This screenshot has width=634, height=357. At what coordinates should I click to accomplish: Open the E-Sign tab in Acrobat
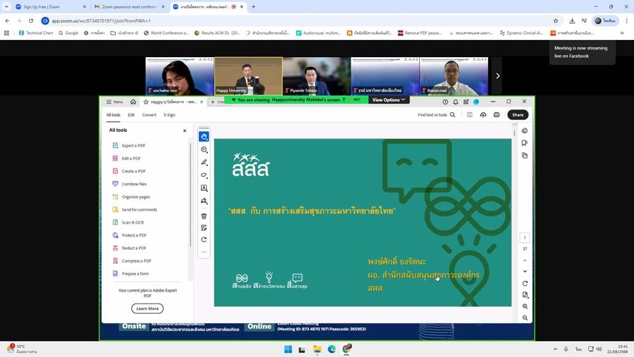[169, 115]
